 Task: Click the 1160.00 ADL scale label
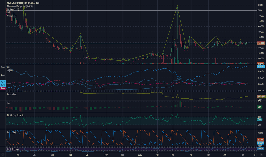point(261,71)
